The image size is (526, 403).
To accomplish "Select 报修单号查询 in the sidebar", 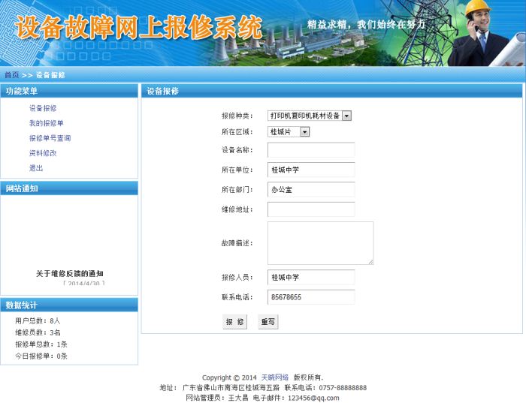I will point(50,138).
